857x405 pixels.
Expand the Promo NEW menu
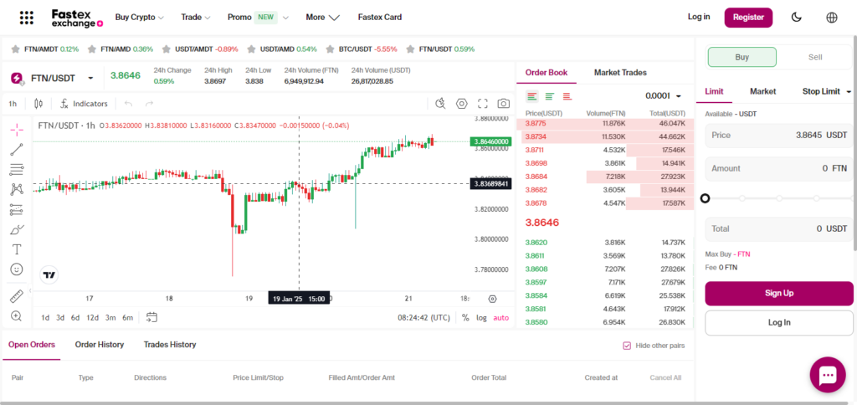coord(258,18)
